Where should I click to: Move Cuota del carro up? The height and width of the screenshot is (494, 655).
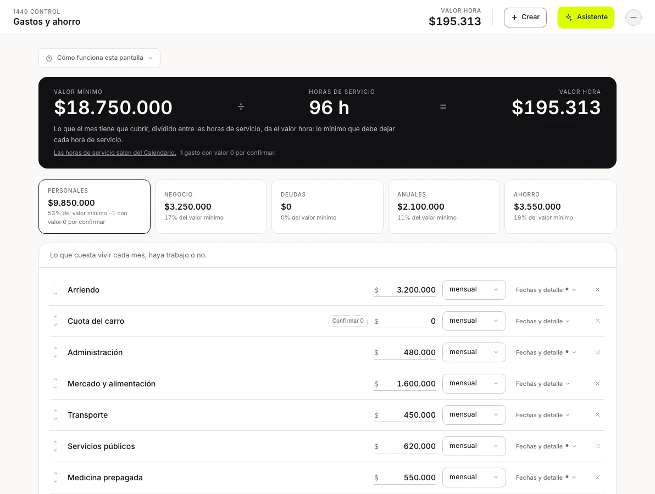[55, 317]
